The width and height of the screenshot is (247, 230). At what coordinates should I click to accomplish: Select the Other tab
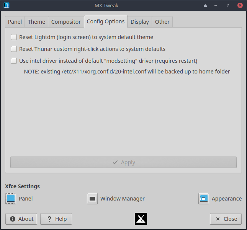pos(162,22)
